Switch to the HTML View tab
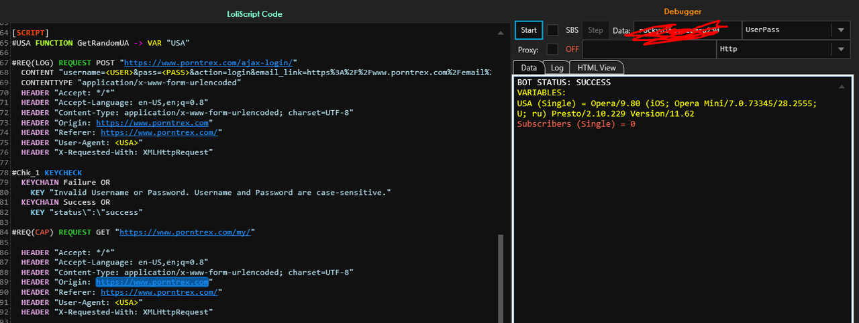Viewport: 859px width, 323px height. [x=597, y=67]
